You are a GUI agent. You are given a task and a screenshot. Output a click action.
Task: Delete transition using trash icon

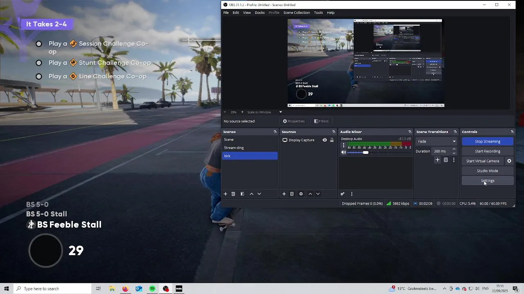[446, 160]
